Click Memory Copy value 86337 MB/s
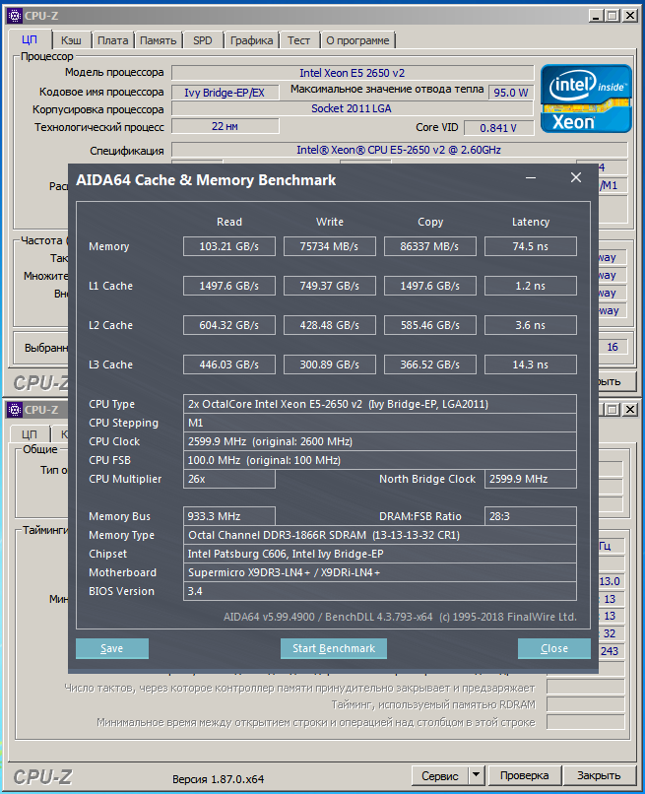 (x=429, y=246)
